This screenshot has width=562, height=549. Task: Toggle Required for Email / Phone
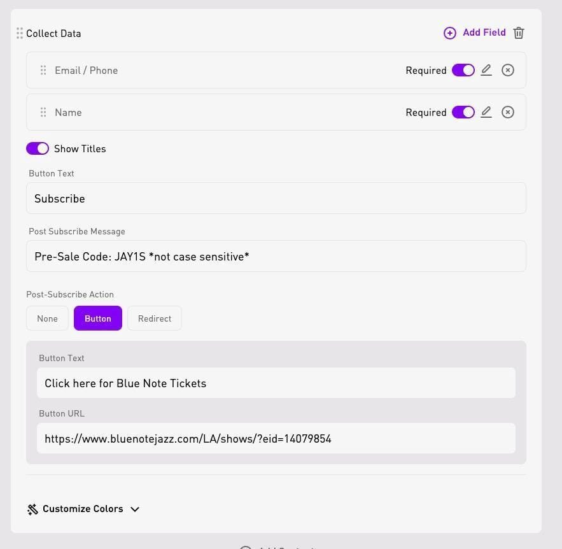click(463, 70)
